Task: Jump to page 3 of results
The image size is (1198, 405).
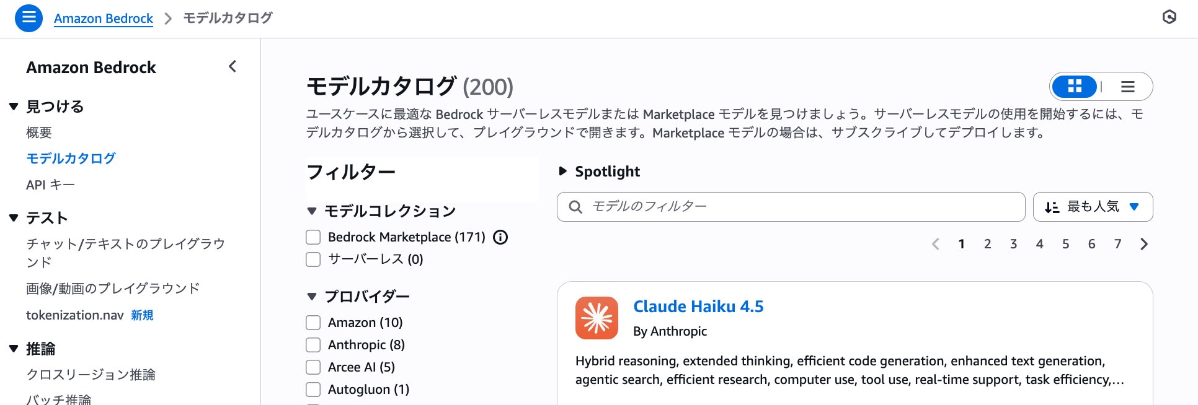Action: point(1013,244)
